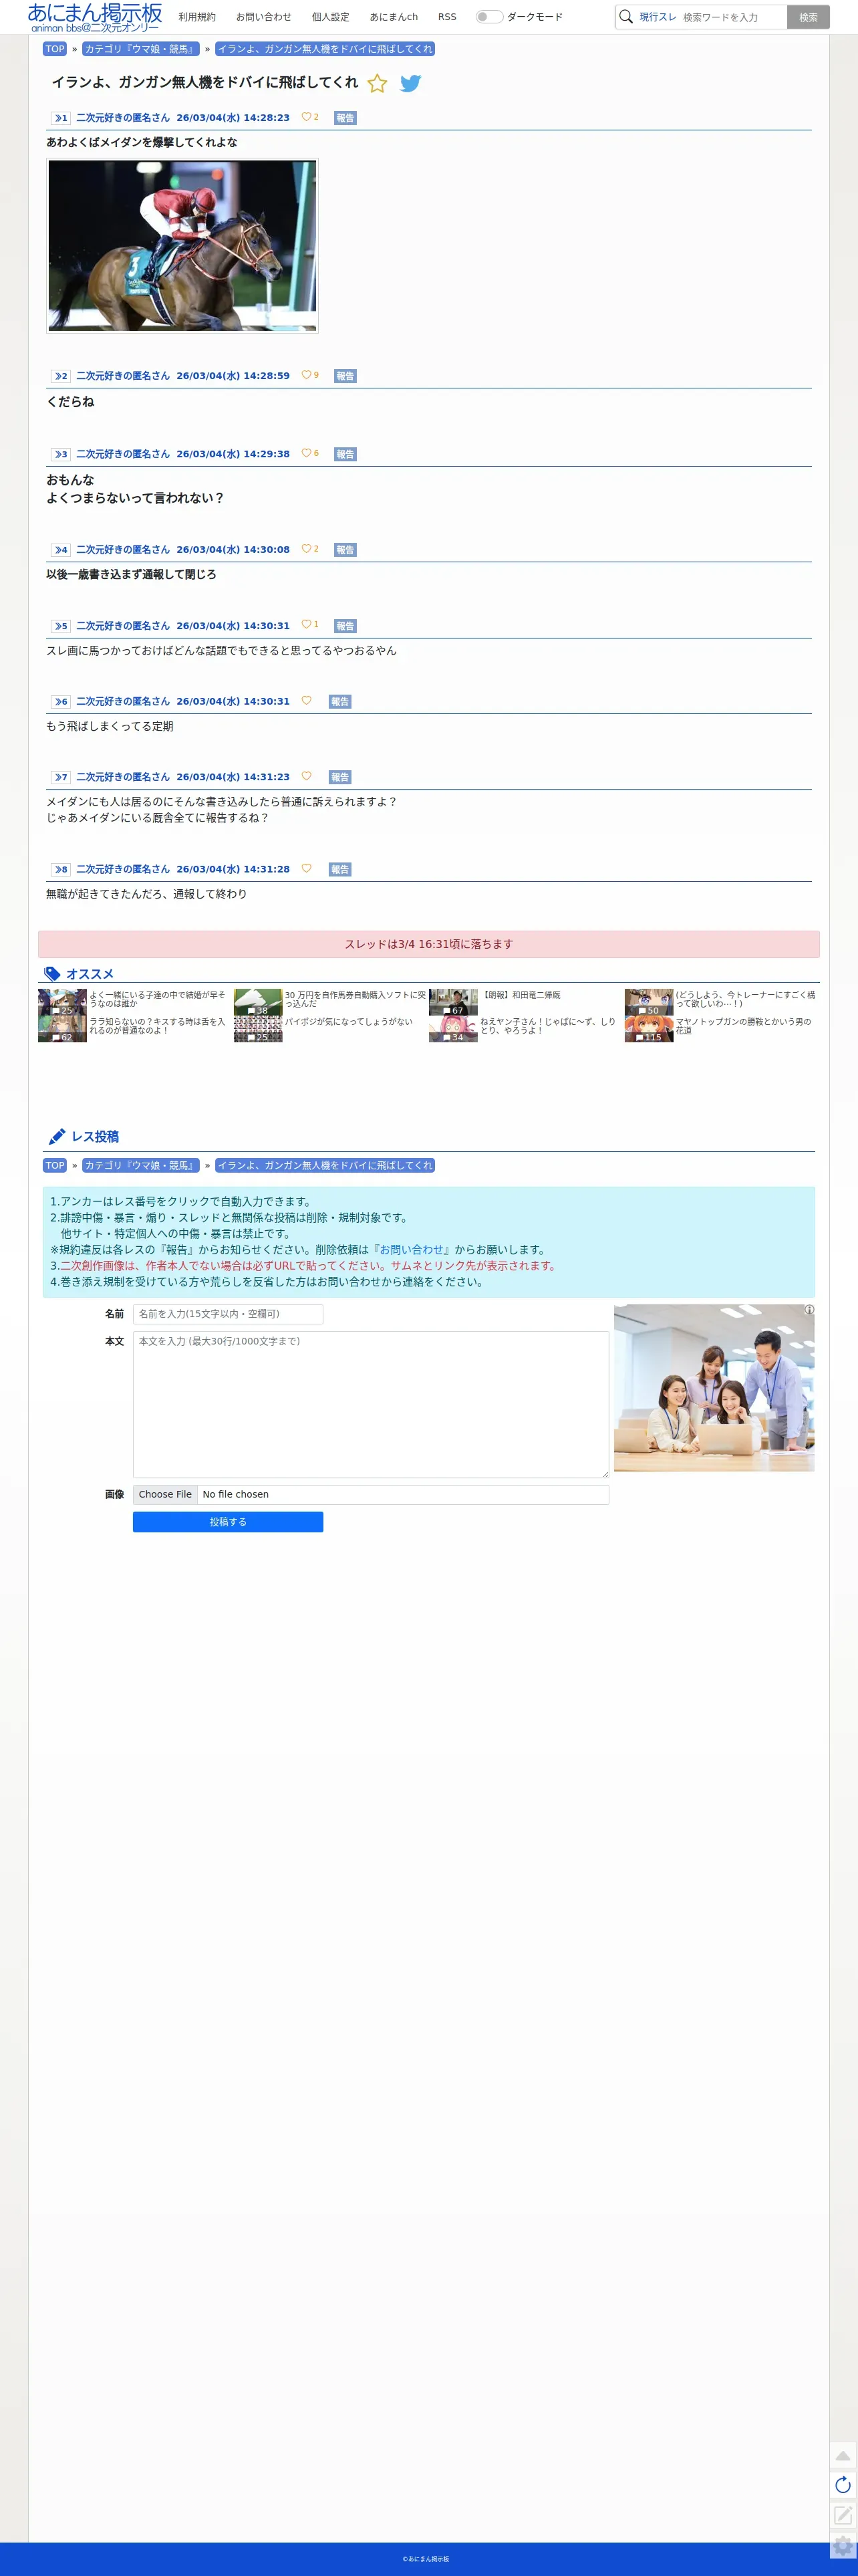Click the あにまん掲示板 site logo

tap(95, 17)
